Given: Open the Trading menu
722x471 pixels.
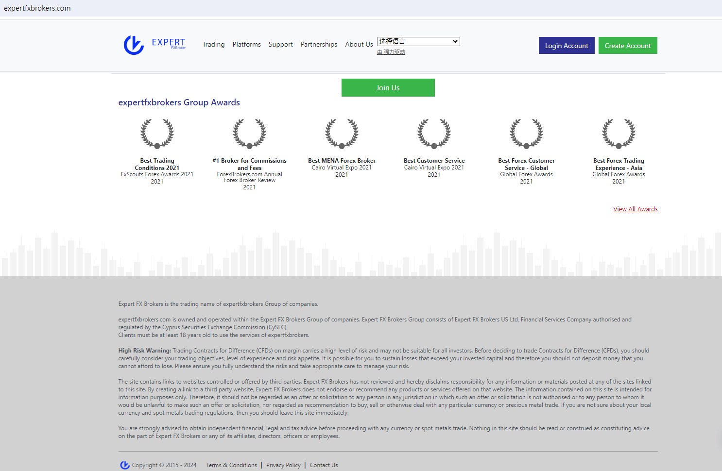Looking at the screenshot, I should pos(213,44).
